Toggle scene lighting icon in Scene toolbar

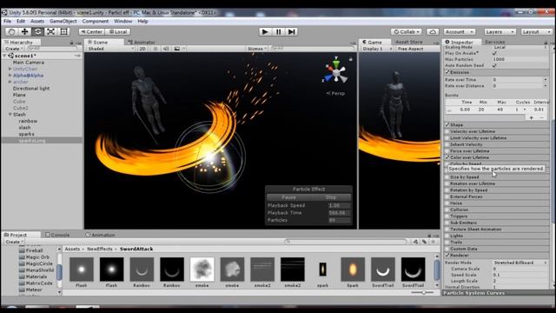156,49
